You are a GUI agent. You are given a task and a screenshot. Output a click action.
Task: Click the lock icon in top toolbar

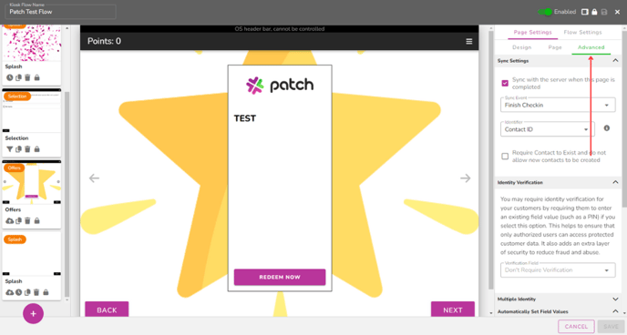[594, 12]
